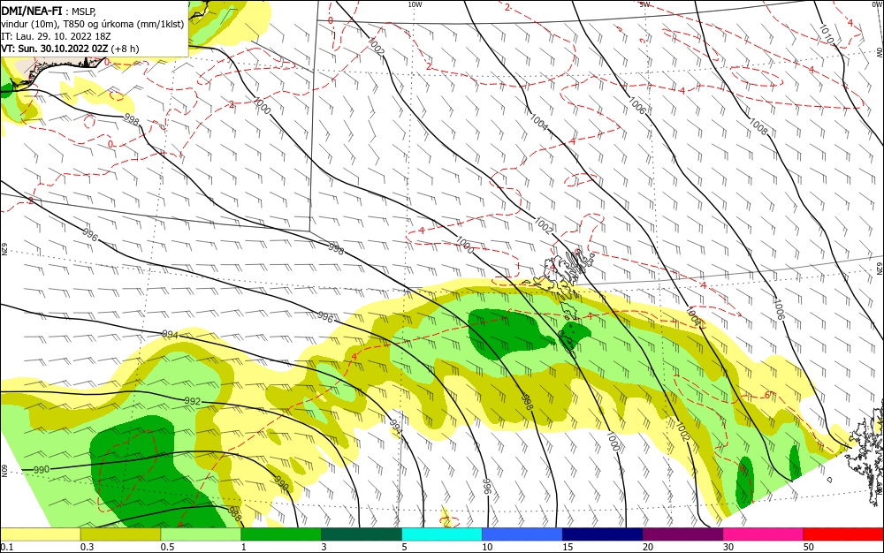The width and height of the screenshot is (884, 553).
Task: Click the navy 15–20 legend swatch
Action: 603,534
